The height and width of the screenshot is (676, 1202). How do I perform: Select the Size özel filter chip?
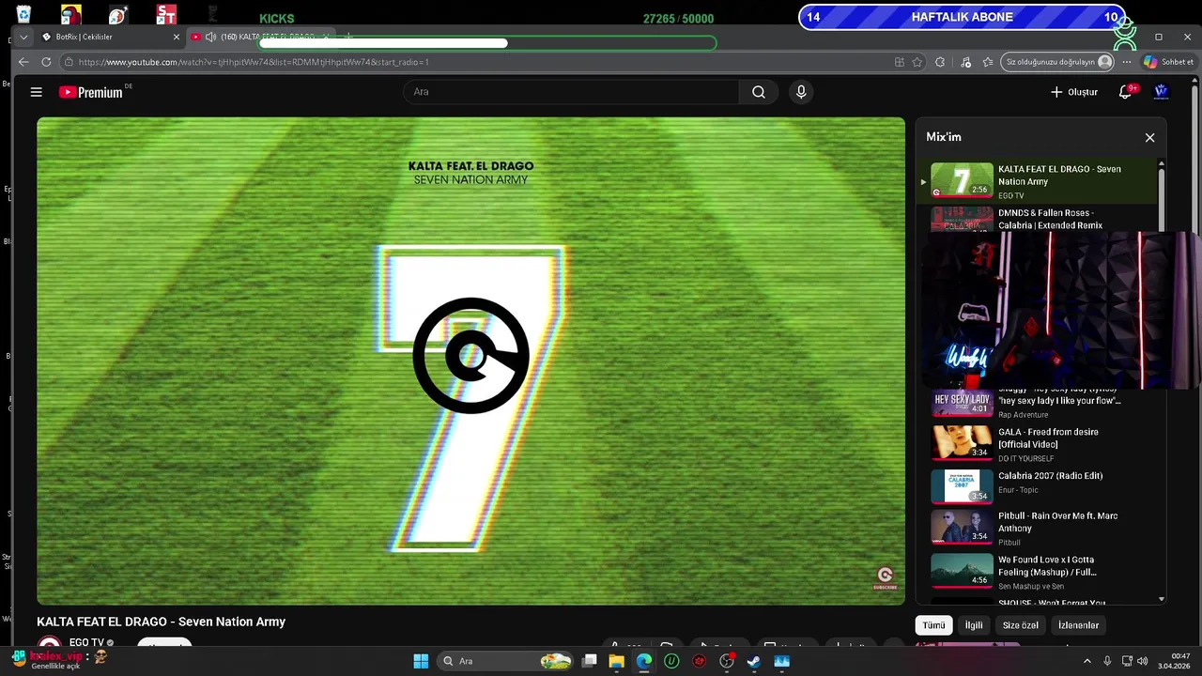(1021, 625)
